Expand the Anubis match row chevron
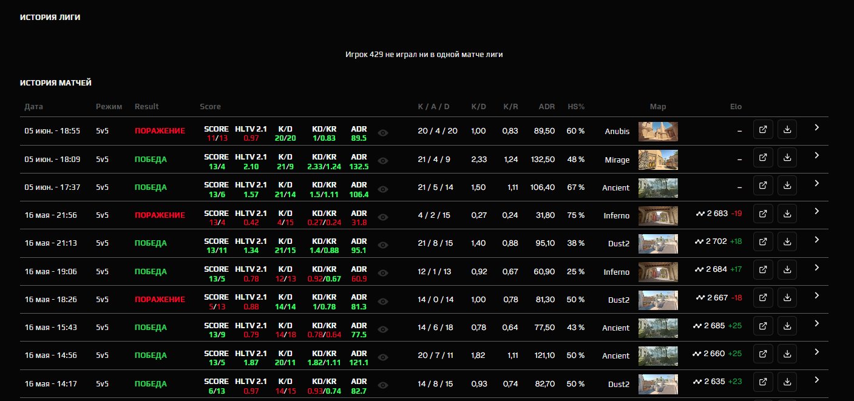 (x=817, y=127)
